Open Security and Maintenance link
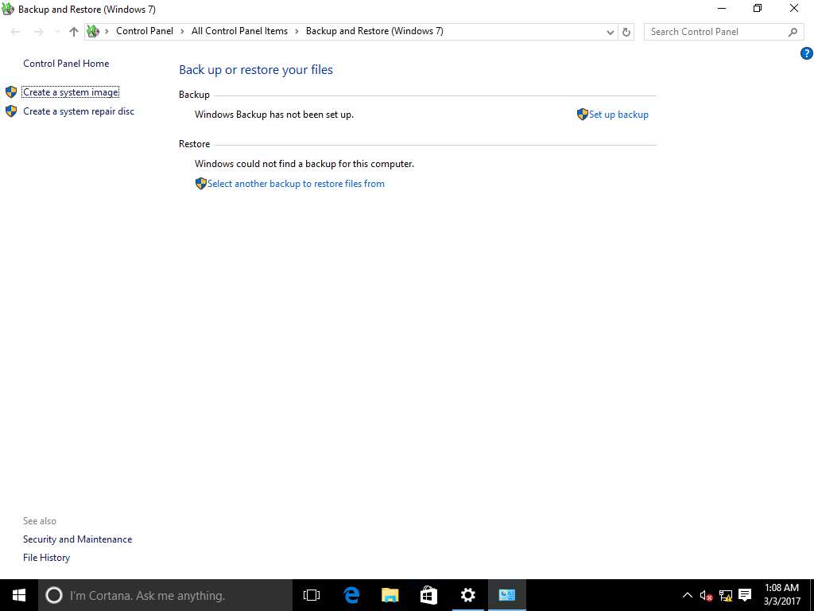 (x=77, y=539)
